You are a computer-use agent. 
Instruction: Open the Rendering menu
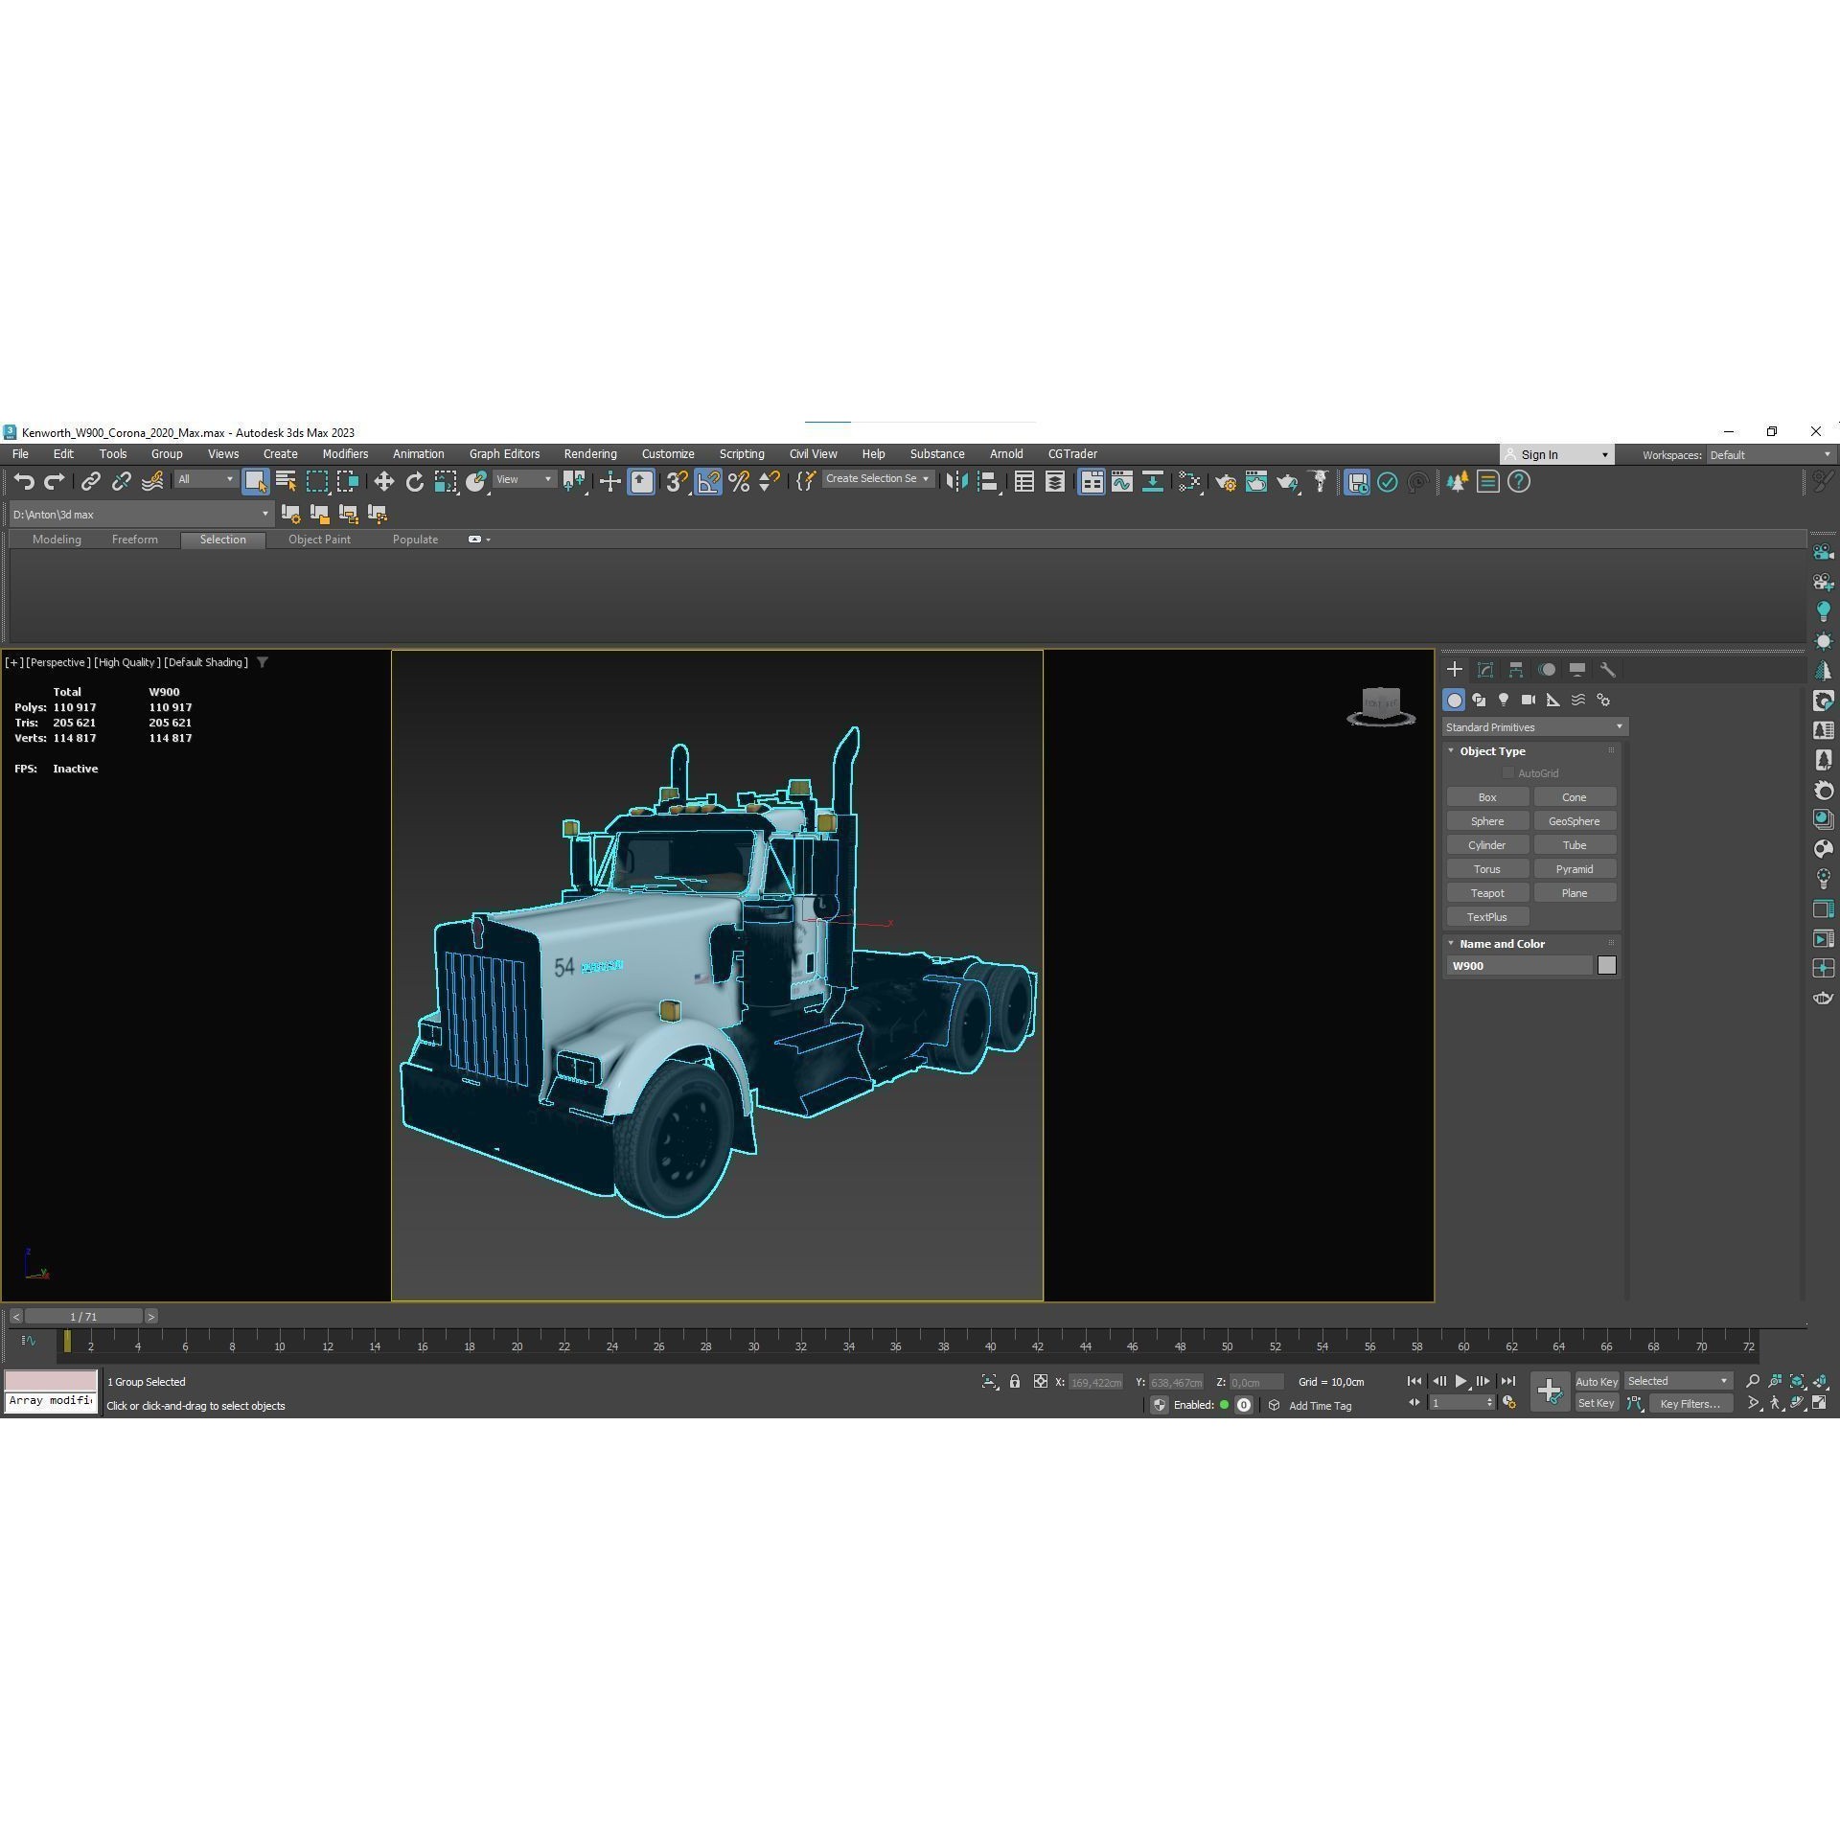point(589,453)
